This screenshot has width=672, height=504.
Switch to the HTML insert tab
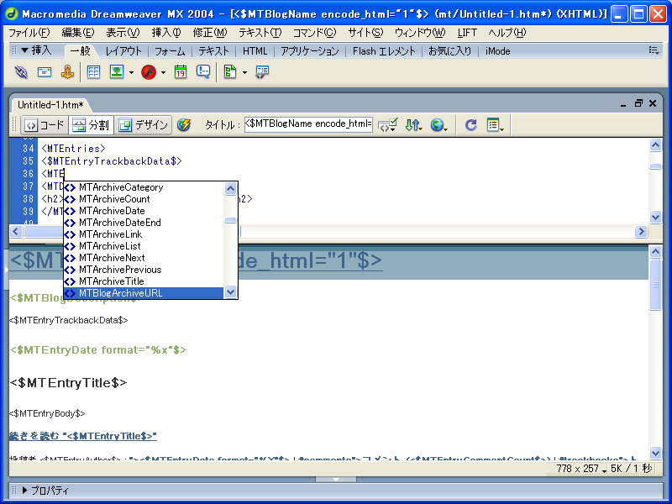pyautogui.click(x=255, y=51)
